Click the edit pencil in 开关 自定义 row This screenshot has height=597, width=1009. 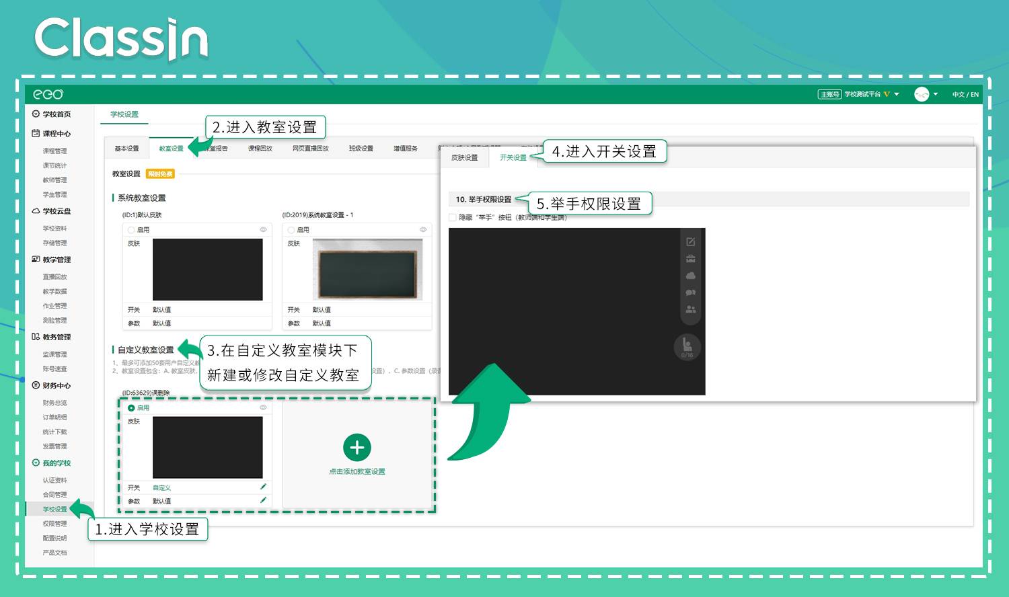[x=263, y=487]
